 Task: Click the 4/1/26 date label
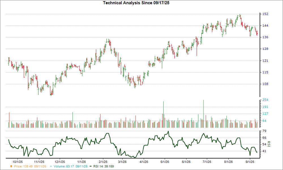click(144, 162)
